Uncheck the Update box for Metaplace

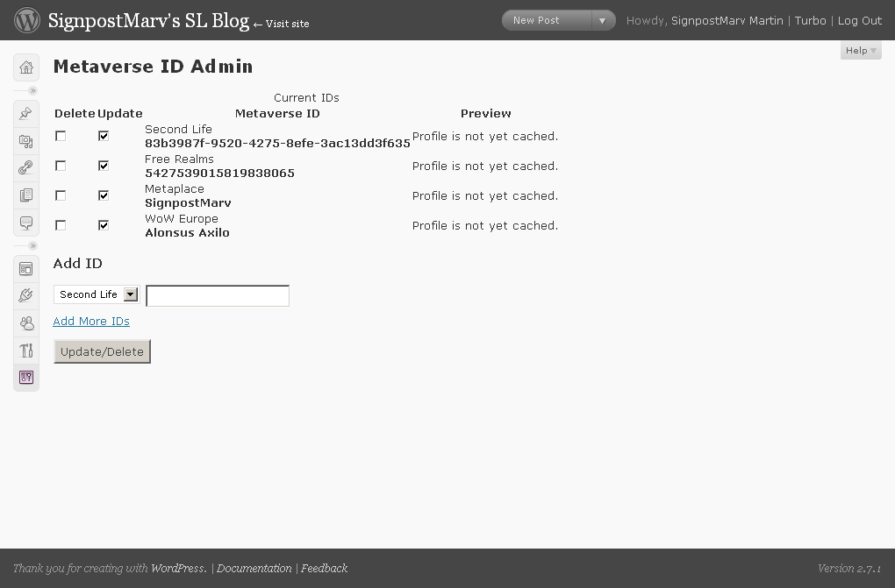pyautogui.click(x=104, y=195)
